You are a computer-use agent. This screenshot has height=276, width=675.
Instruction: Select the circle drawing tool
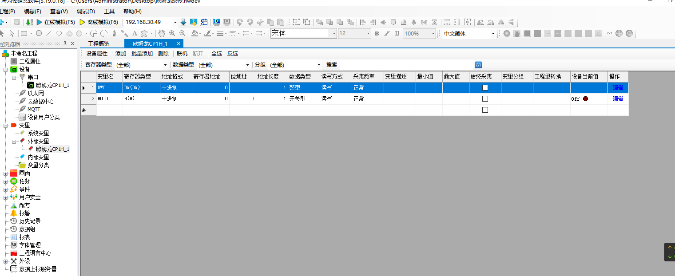coord(39,33)
